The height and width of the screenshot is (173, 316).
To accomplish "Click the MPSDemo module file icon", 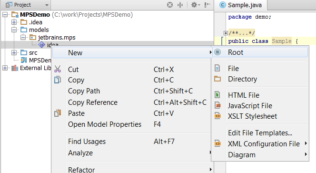I will click(24, 60).
